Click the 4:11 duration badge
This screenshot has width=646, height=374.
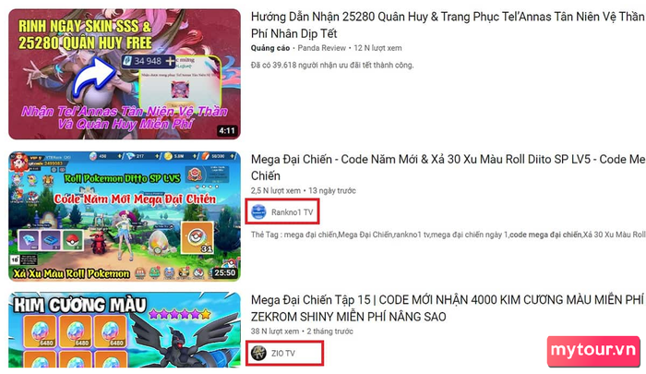pyautogui.click(x=227, y=131)
